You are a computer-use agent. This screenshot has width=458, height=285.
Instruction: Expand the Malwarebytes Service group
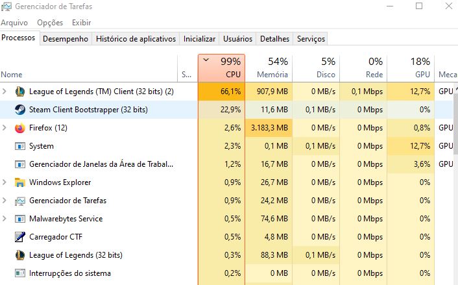(5, 218)
